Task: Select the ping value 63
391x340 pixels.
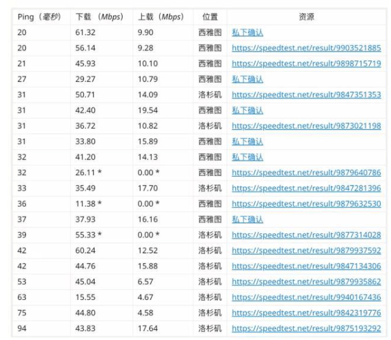Action: pos(22,297)
